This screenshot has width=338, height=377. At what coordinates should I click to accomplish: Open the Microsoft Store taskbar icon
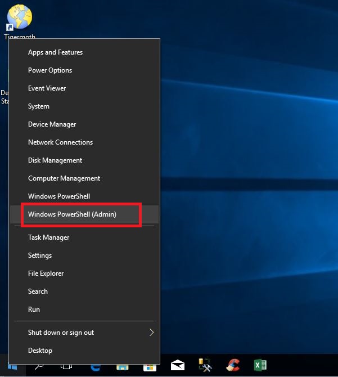pyautogui.click(x=150, y=367)
